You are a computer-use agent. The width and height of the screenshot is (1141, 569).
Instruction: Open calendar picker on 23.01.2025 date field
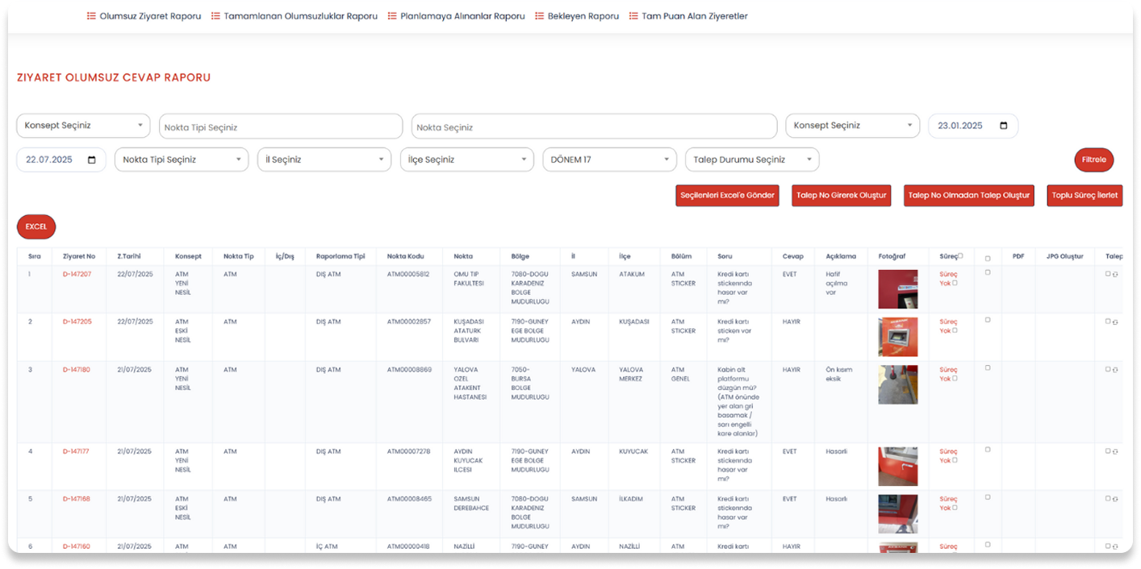(1003, 126)
